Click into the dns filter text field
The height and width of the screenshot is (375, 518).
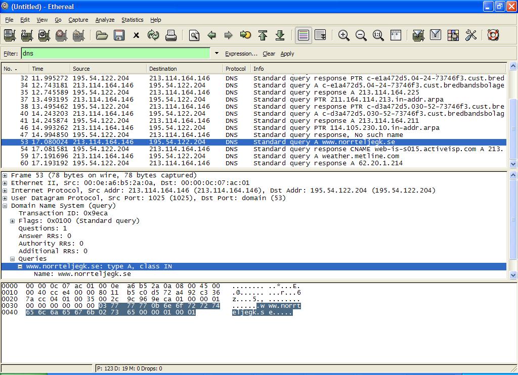(116, 54)
